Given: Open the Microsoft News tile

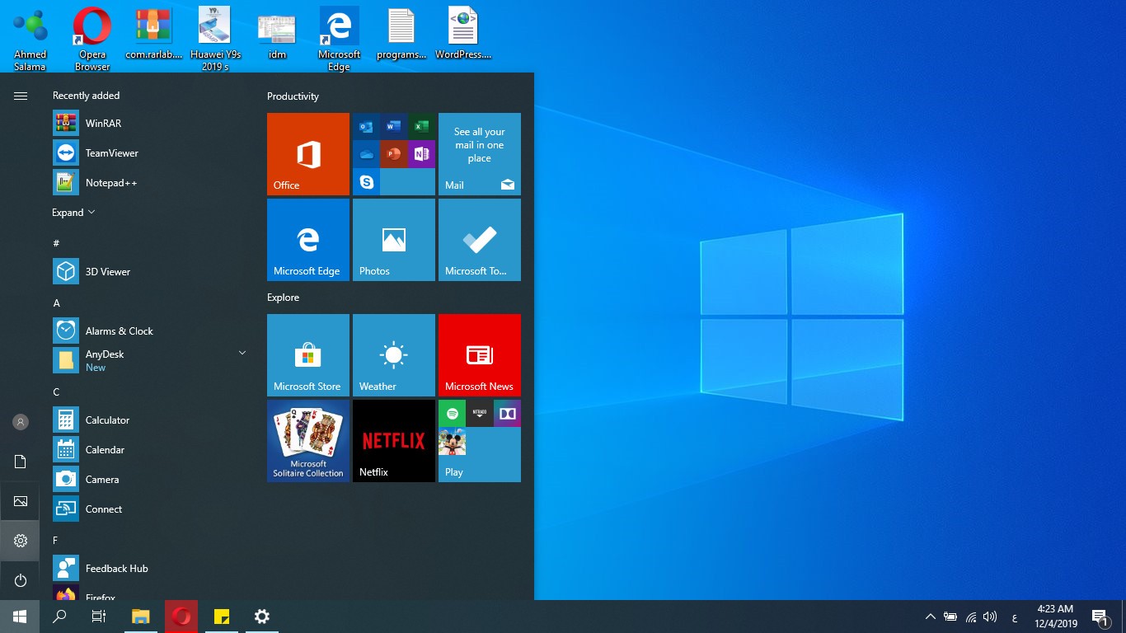Looking at the screenshot, I should point(480,355).
